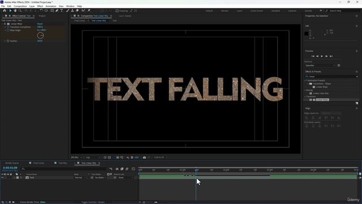Switch to the Render Queue tab
Screen dimensions: 362x204
[x=12, y=163]
